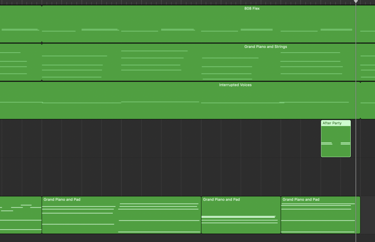This screenshot has width=375, height=242.
Task: Click the Grand Piano and Strings name label
Action: tap(266, 47)
